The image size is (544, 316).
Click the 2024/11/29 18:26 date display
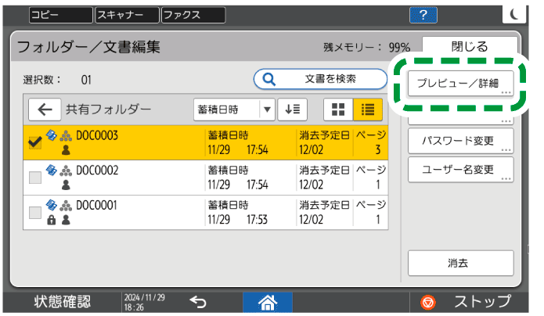coord(144,303)
